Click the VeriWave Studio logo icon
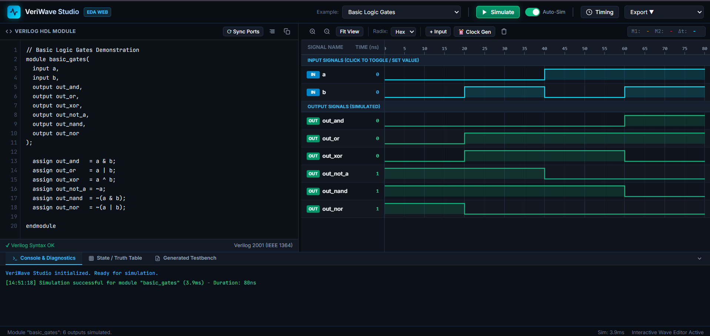The image size is (710, 336). (14, 12)
